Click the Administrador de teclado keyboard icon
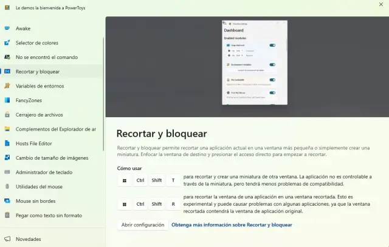Image resolution: width=389 pixels, height=247 pixels. [7, 172]
